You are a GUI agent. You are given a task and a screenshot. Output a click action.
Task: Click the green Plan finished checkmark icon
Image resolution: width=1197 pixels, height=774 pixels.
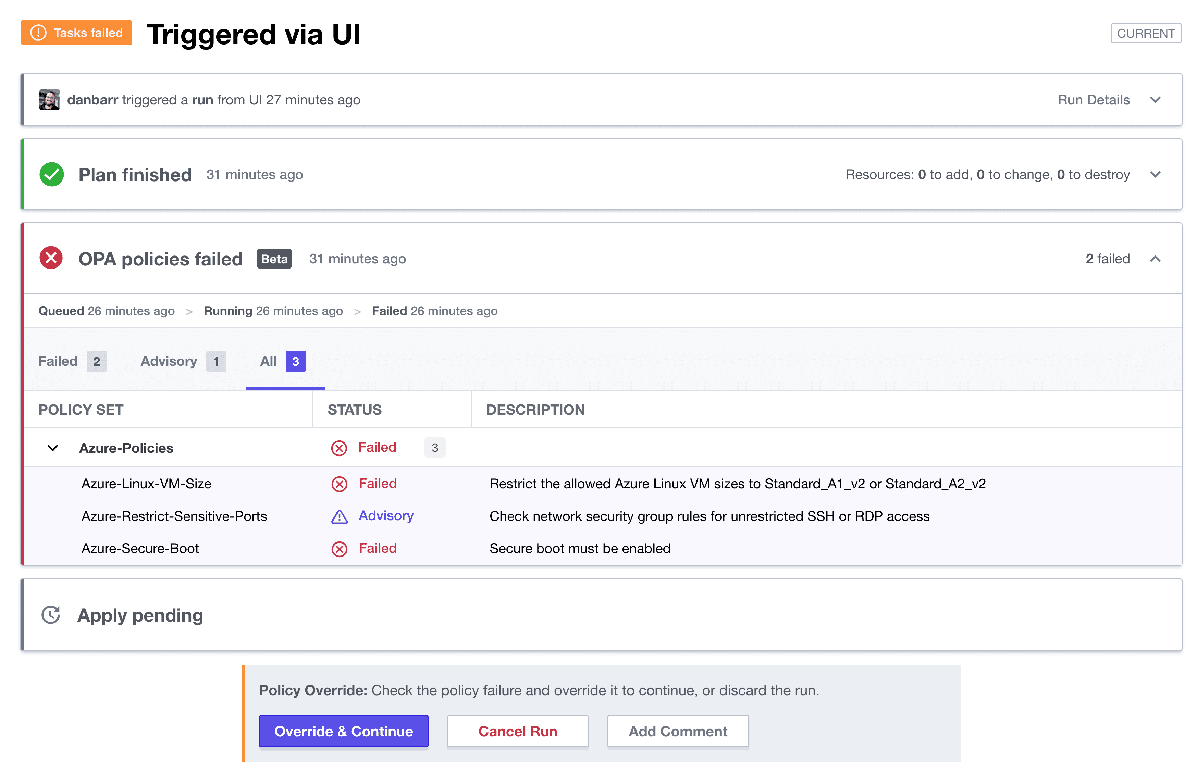tap(51, 174)
